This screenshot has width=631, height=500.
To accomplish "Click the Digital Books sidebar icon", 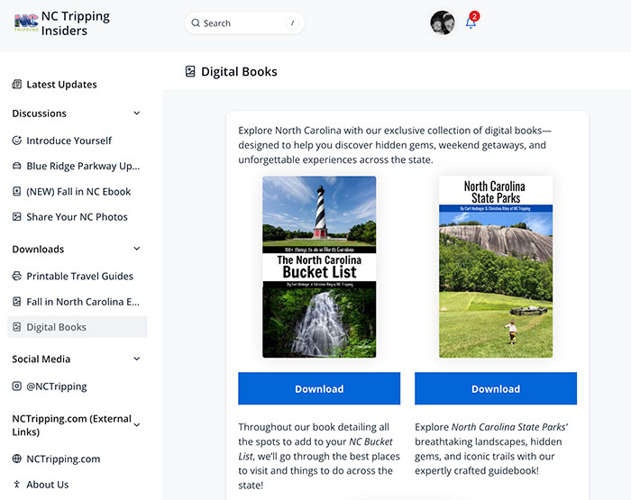I will 17,327.
